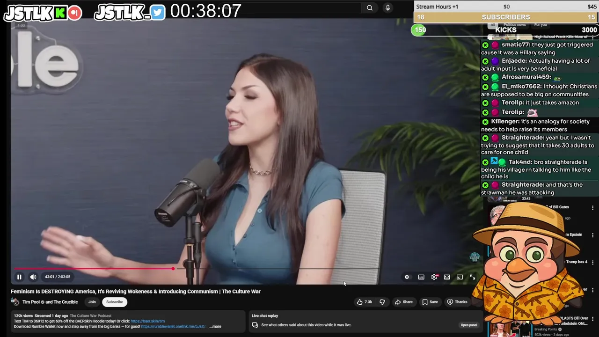Open the rumblewallet.onelink.me link
The image size is (599, 337).
point(173,327)
